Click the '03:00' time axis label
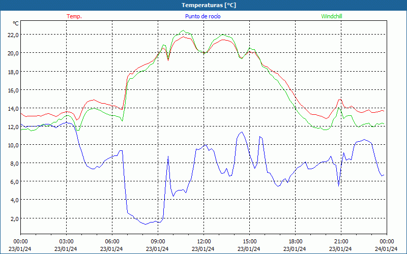This screenshot has width=407, height=254. 66,242
